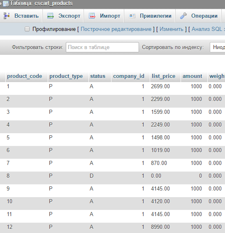Click product_code cell 7
225x233 pixels.
[x=8, y=163]
